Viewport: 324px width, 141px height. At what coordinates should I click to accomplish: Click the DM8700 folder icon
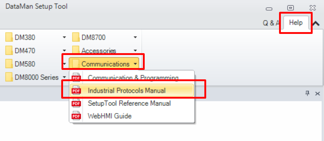(76, 37)
